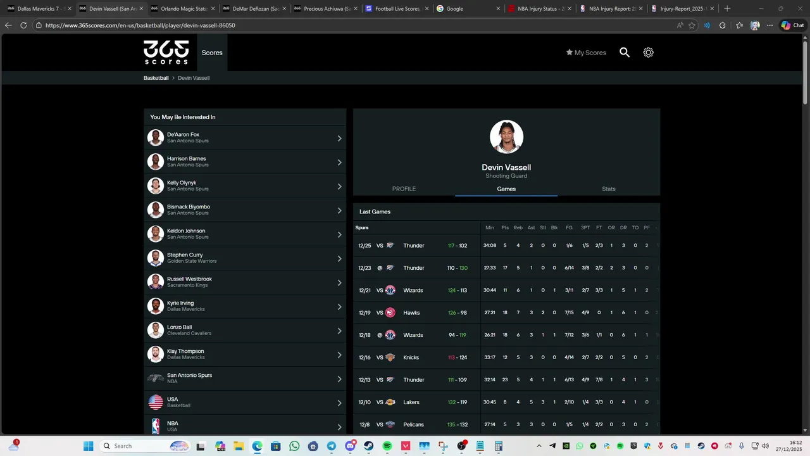The height and width of the screenshot is (456, 810).
Task: Open WhatsApp from the taskbar
Action: 294,446
